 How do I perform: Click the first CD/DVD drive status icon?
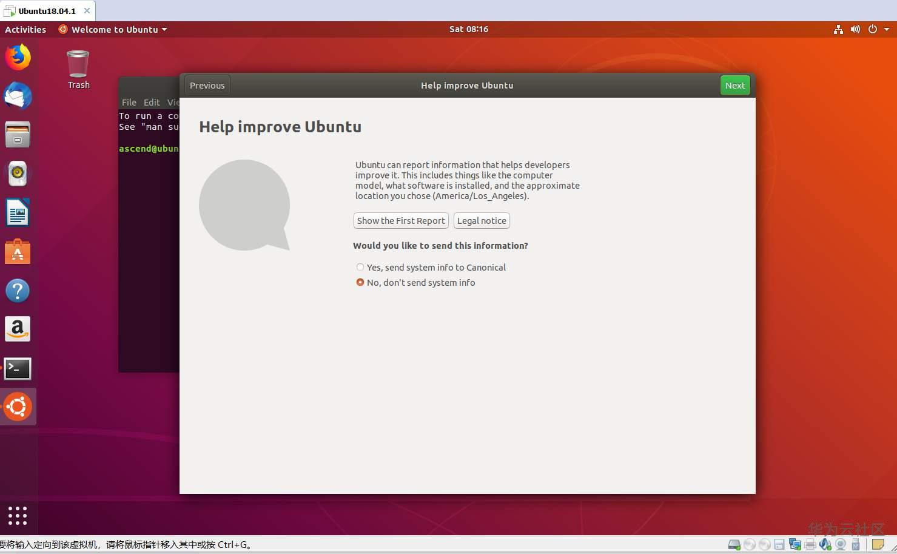point(750,545)
